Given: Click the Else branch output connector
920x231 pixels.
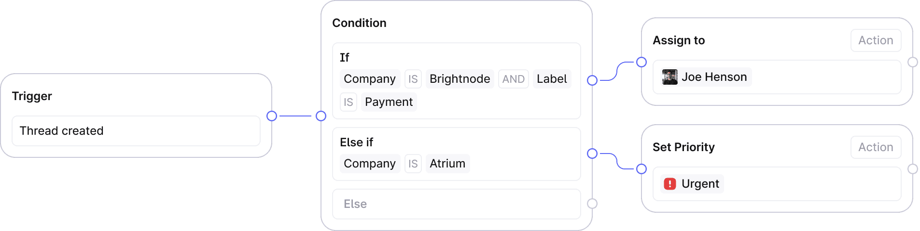Looking at the screenshot, I should [x=592, y=204].
